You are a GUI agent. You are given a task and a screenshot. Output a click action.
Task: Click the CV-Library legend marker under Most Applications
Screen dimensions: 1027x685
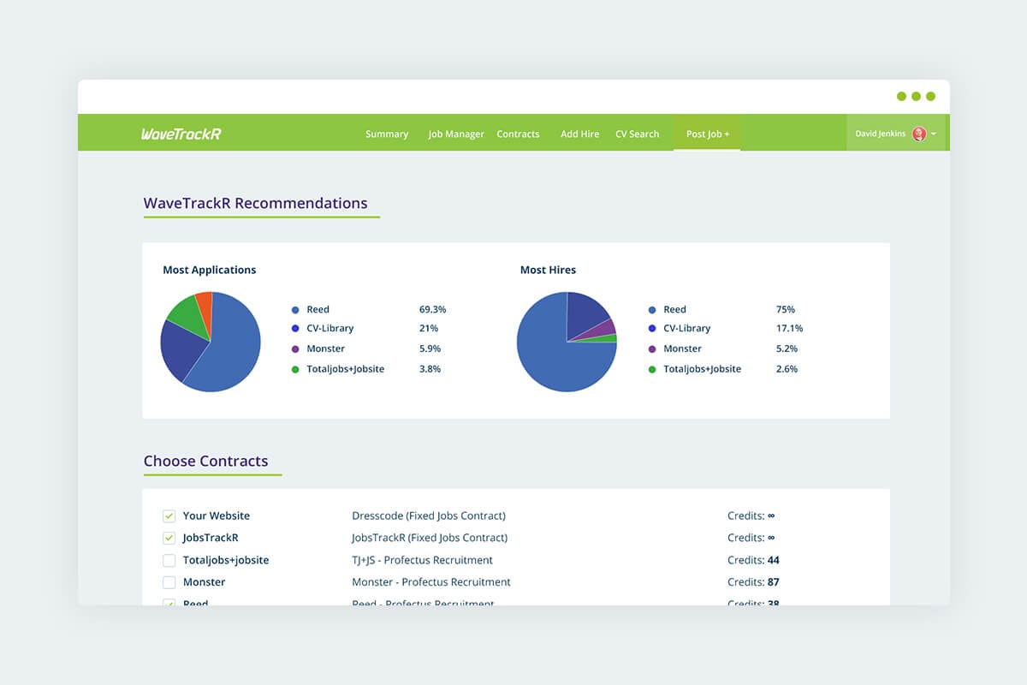297,329
